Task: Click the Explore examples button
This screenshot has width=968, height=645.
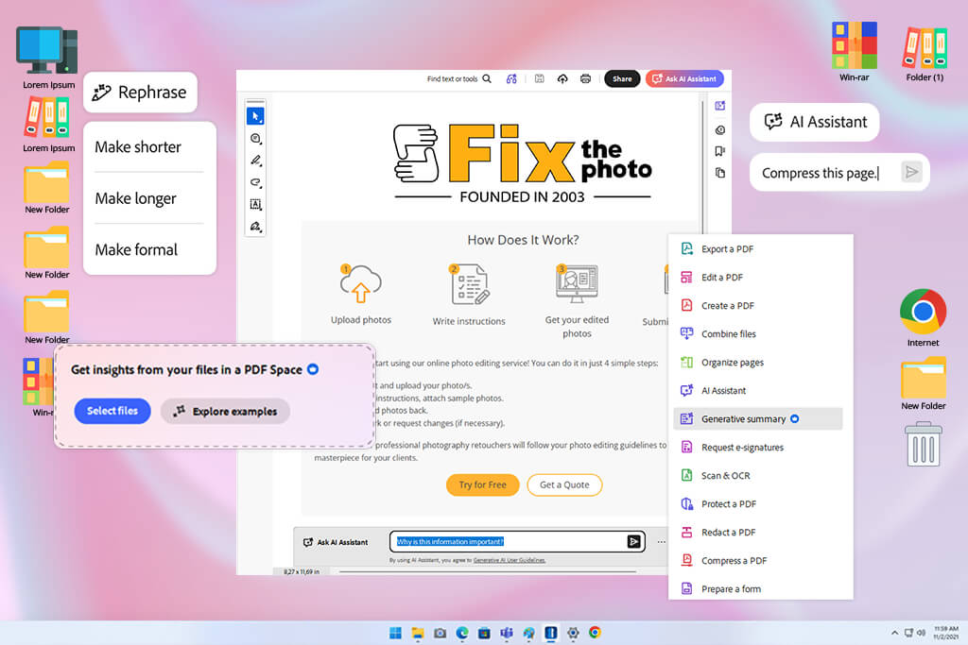Action: 225,412
